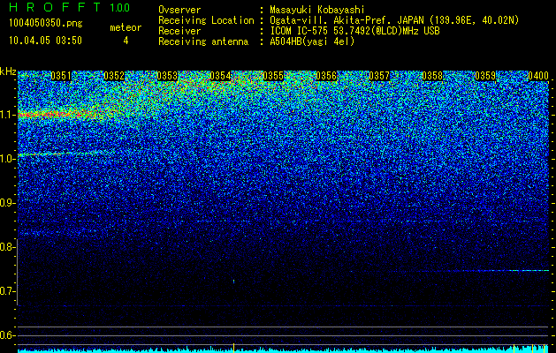The image size is (556, 353).
Task: Click the 0355 time marker
Action: (x=273, y=76)
